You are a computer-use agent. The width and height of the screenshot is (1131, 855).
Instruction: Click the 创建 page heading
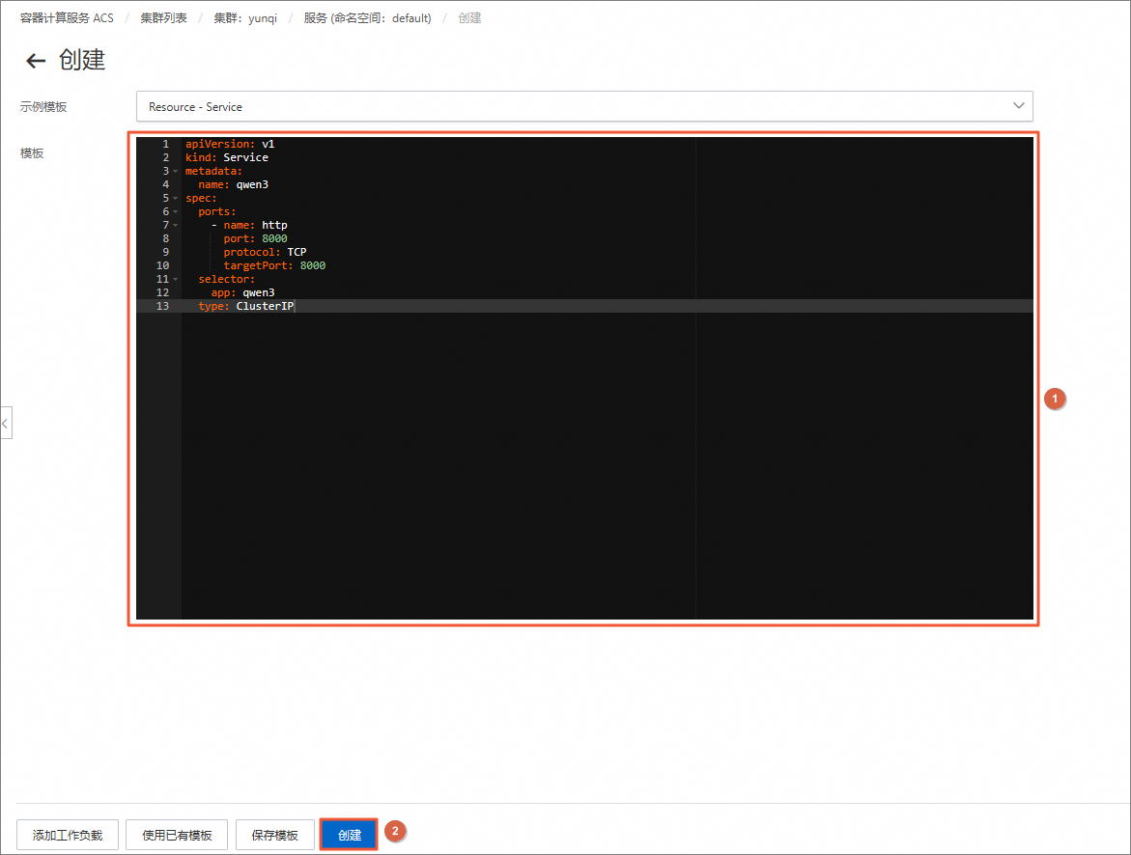pos(82,60)
